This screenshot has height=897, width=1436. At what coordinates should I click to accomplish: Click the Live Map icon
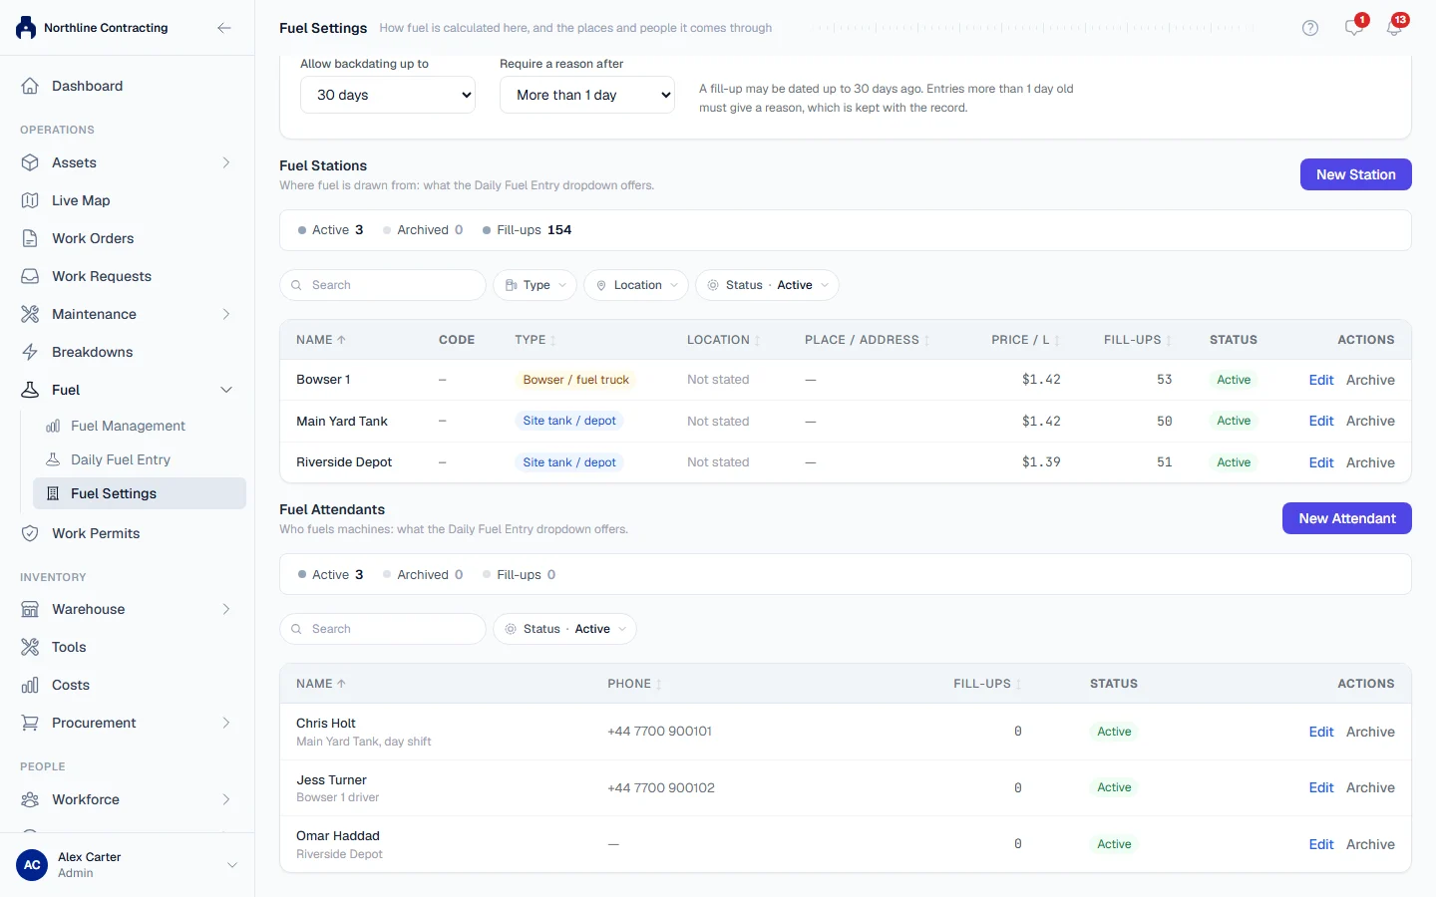[x=30, y=200]
